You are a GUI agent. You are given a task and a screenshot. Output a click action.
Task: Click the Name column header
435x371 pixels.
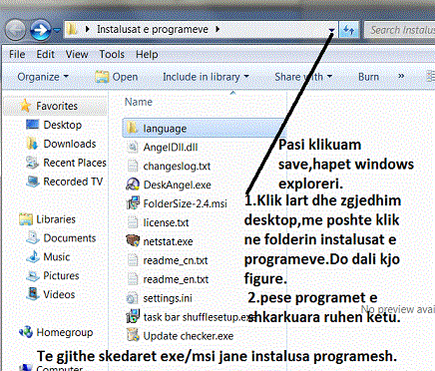coord(139,102)
